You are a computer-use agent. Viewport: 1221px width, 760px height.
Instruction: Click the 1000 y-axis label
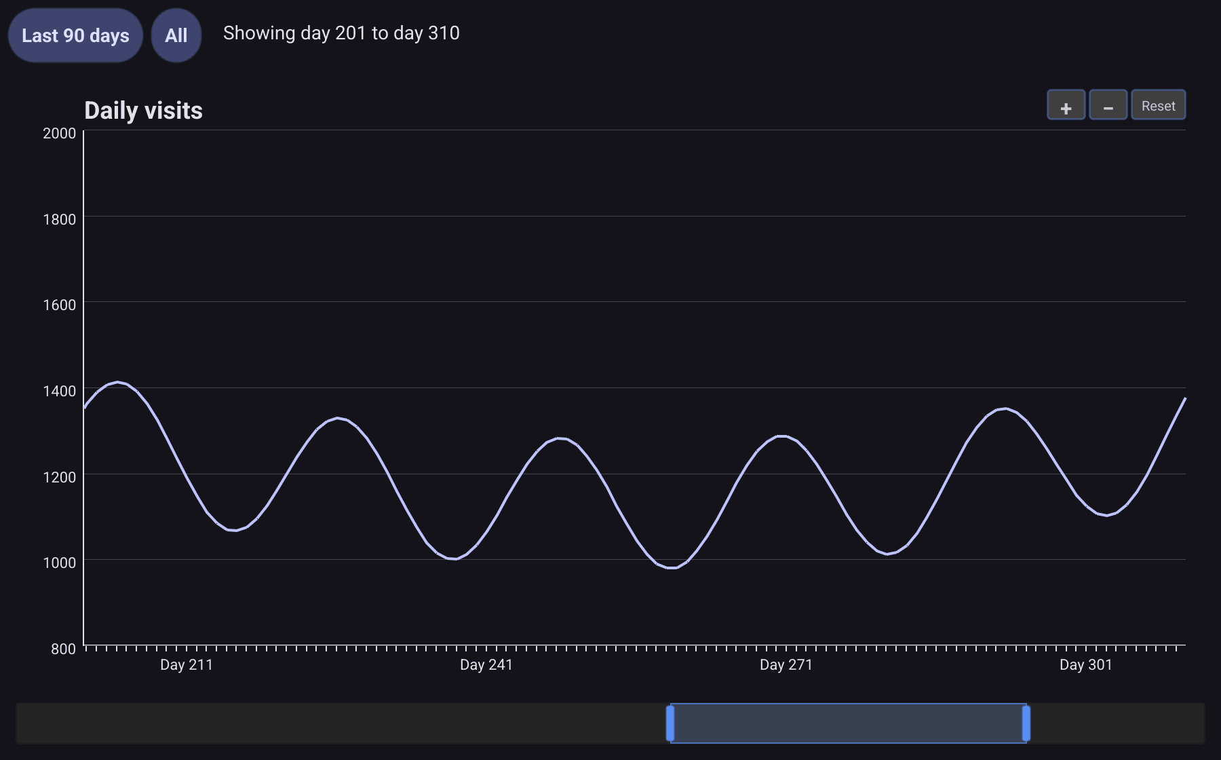click(x=60, y=563)
